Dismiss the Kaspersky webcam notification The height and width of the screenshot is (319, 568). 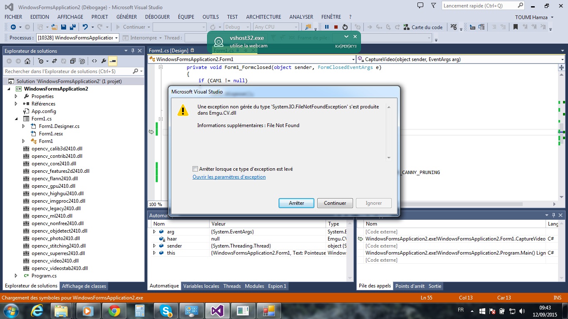pos(355,37)
